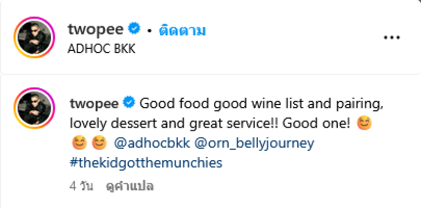Click the verified badge beside header twopee name
The height and width of the screenshot is (208, 421).
[x=134, y=28]
